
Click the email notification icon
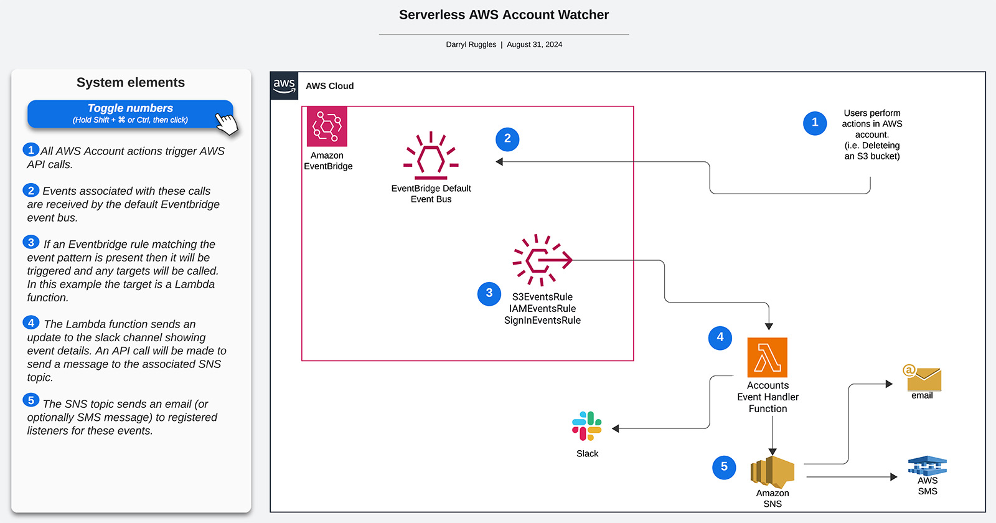click(x=923, y=377)
